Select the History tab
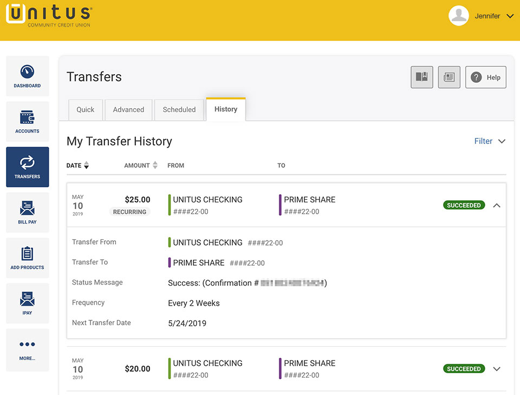The image size is (520, 395). pyautogui.click(x=226, y=109)
